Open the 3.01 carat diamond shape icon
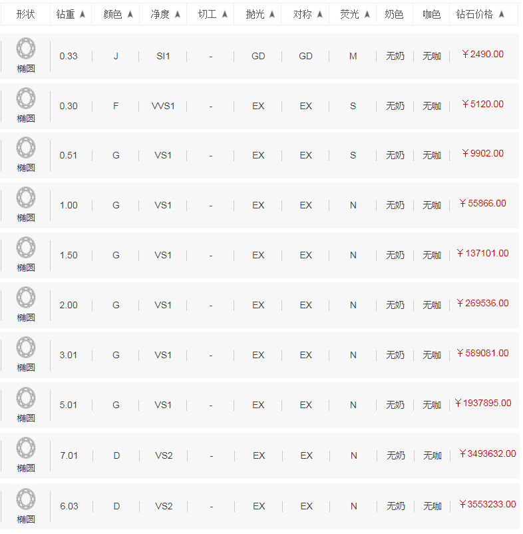 click(x=26, y=348)
